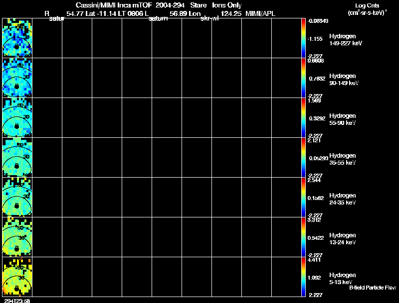Click the Hydrogen 24-35 keV ion image
Image resolution: width=399 pixels, height=303 pixels.
17,197
